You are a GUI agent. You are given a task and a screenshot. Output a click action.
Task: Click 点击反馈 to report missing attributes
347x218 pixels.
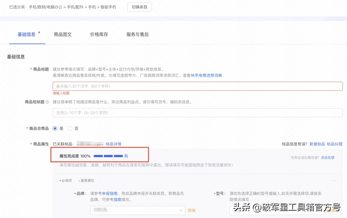327,157
